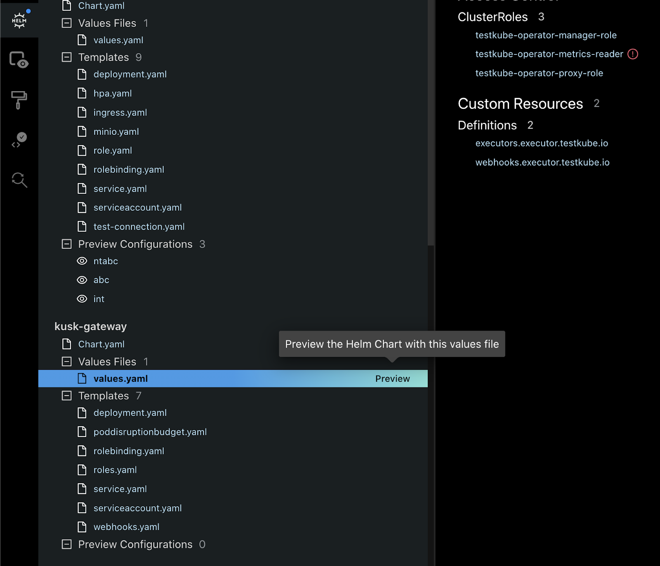Click the Definitions section heading
Screen dimensions: 660x566
[487, 125]
